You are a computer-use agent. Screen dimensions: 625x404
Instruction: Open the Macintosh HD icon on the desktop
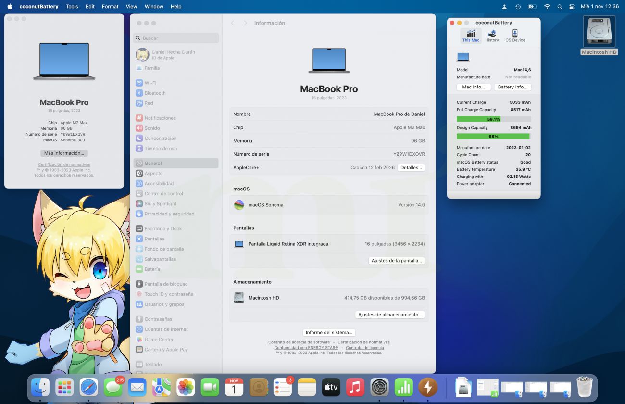(599, 35)
